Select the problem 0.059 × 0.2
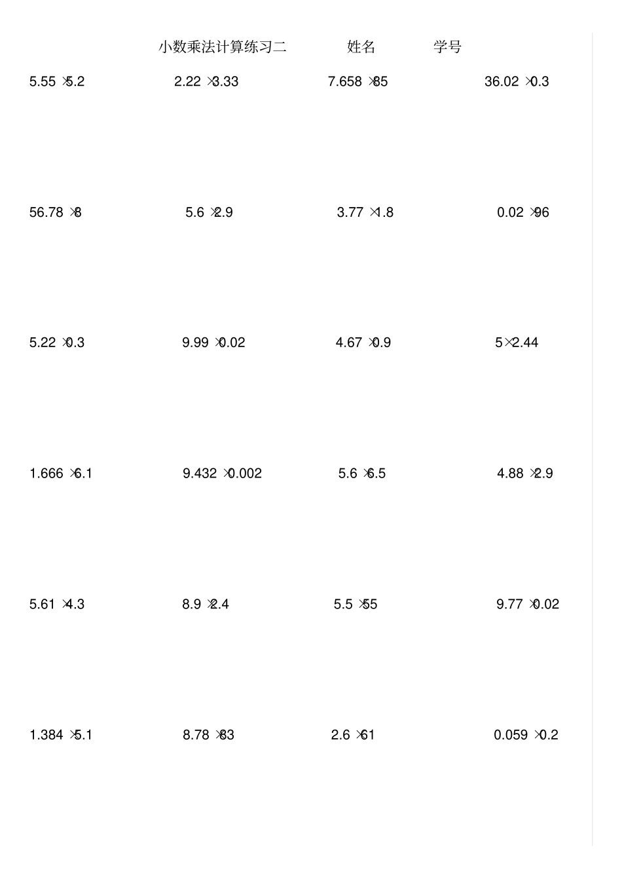Viewport: 622px width, 881px height. point(526,735)
